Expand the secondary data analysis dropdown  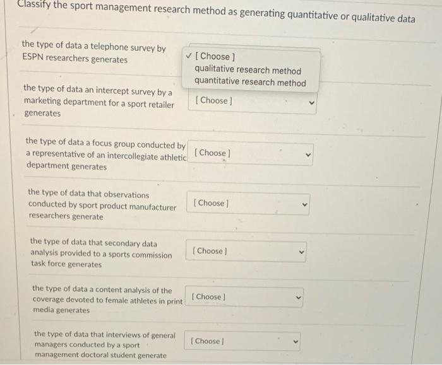click(246, 251)
